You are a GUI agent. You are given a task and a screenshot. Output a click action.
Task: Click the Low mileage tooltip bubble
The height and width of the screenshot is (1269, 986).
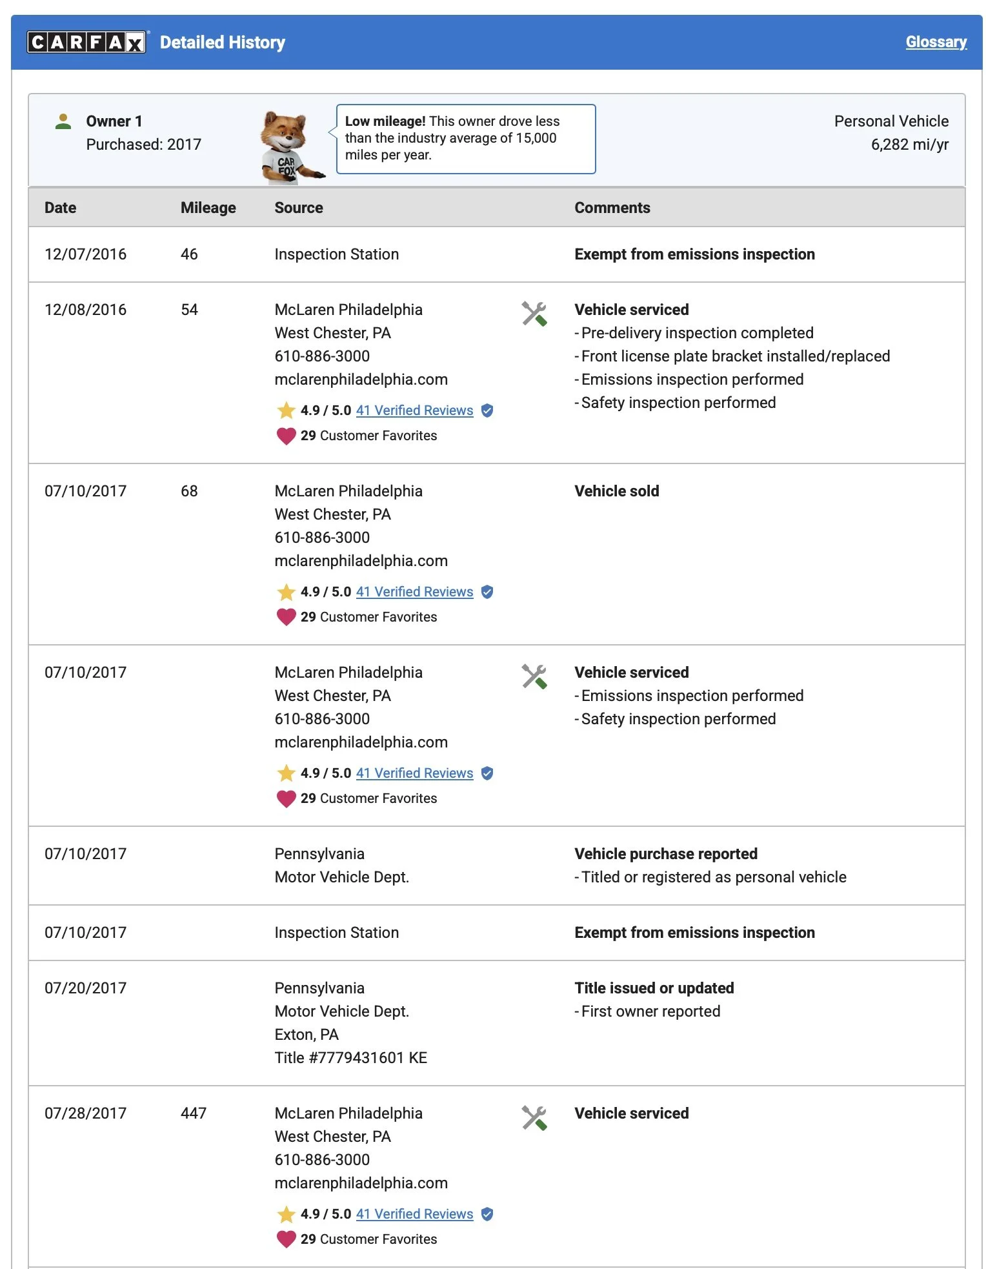466,139
